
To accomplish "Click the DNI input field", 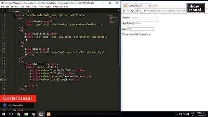I will 140,29.
